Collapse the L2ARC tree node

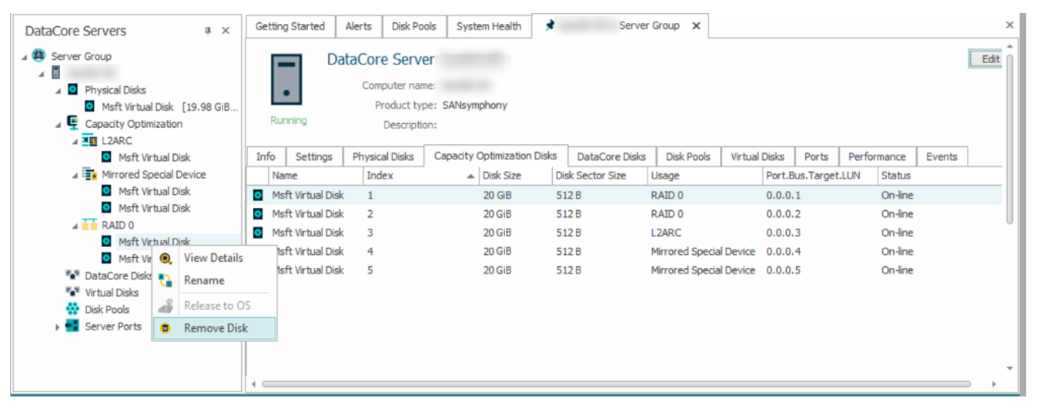pos(75,141)
